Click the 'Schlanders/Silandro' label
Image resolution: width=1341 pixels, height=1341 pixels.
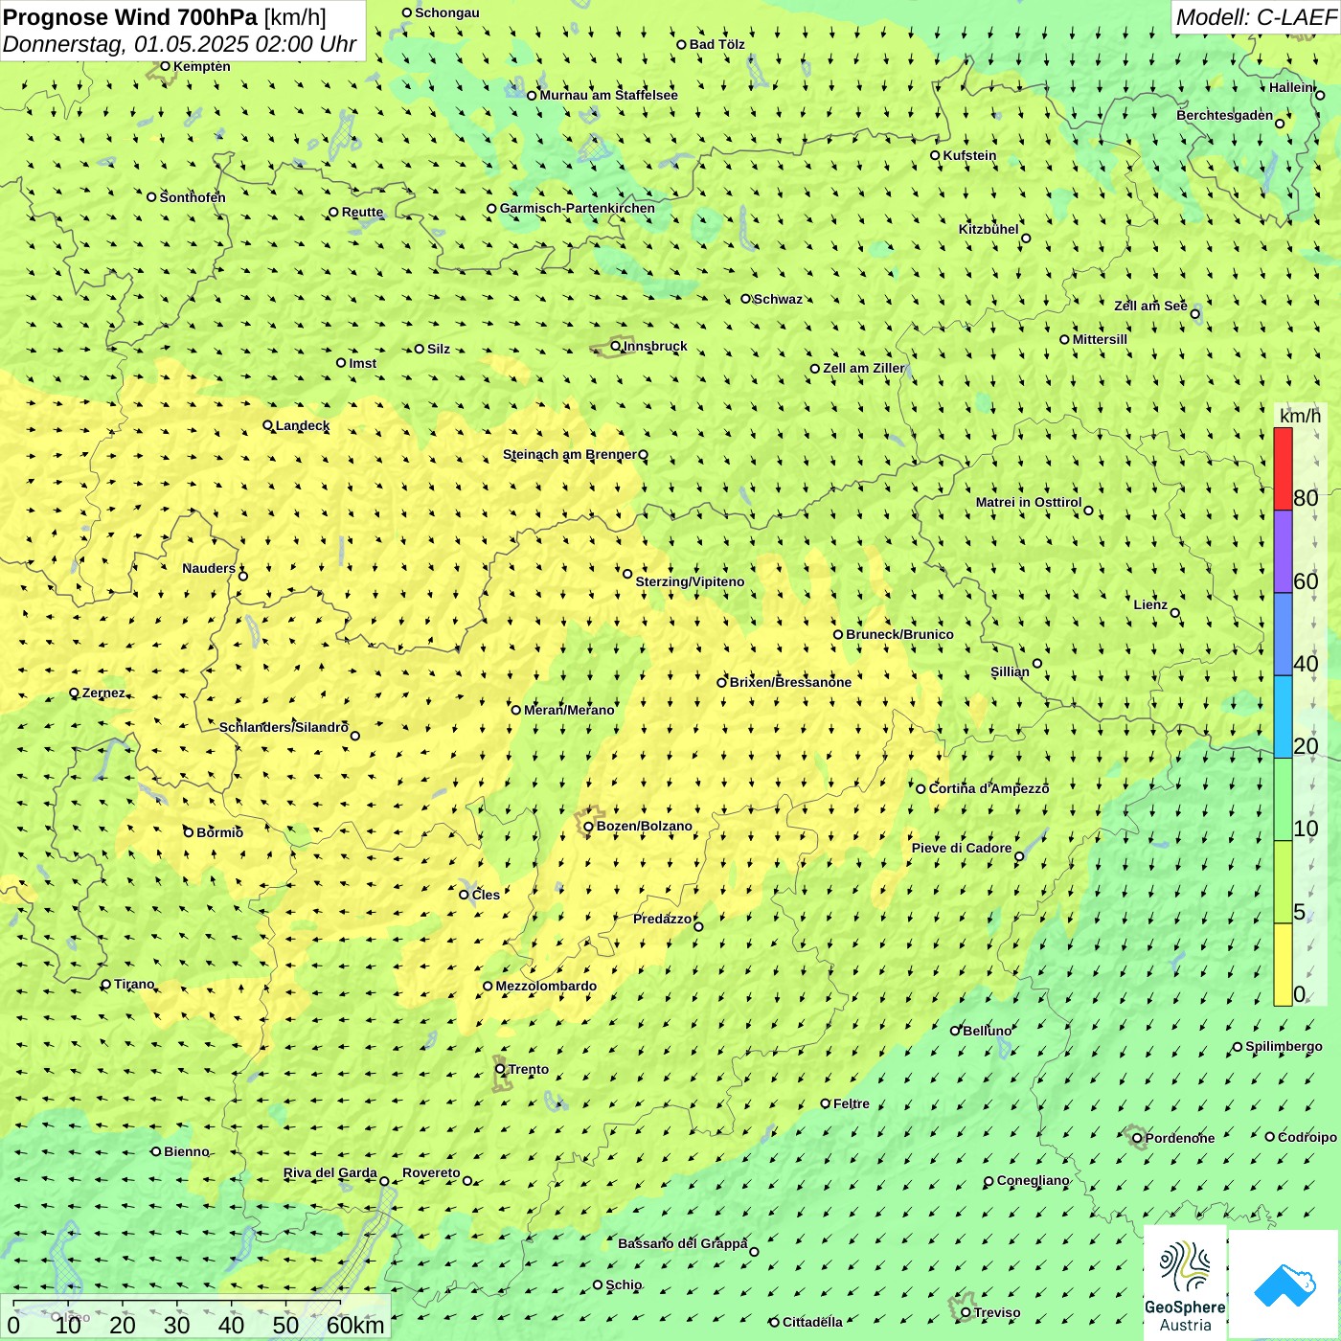(284, 727)
